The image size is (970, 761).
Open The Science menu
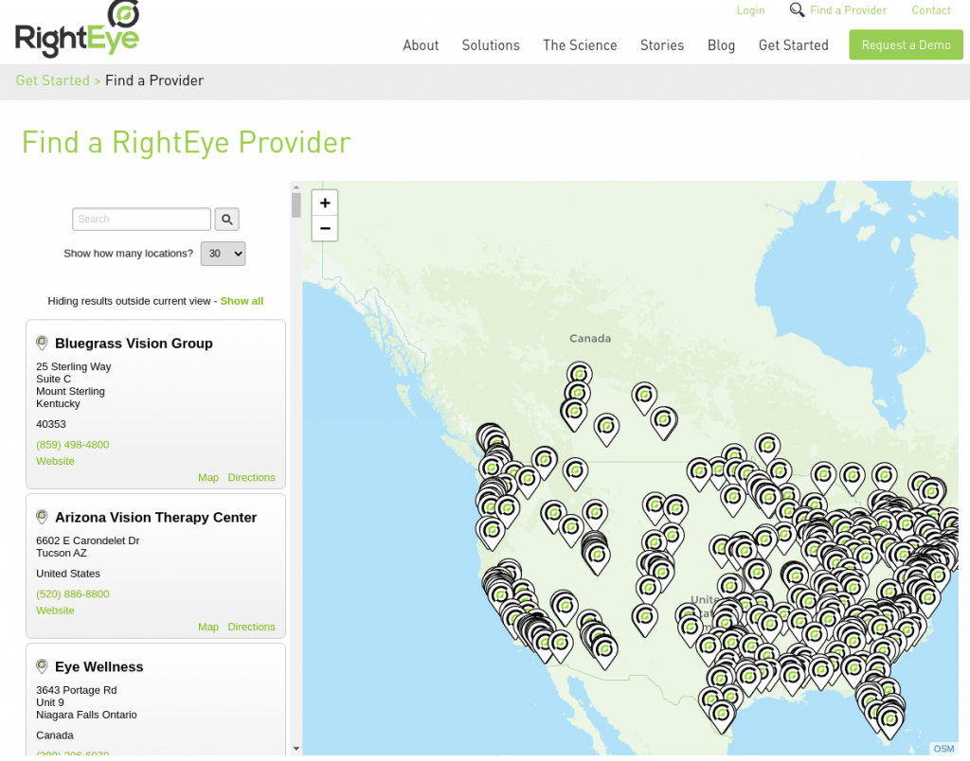tap(580, 45)
